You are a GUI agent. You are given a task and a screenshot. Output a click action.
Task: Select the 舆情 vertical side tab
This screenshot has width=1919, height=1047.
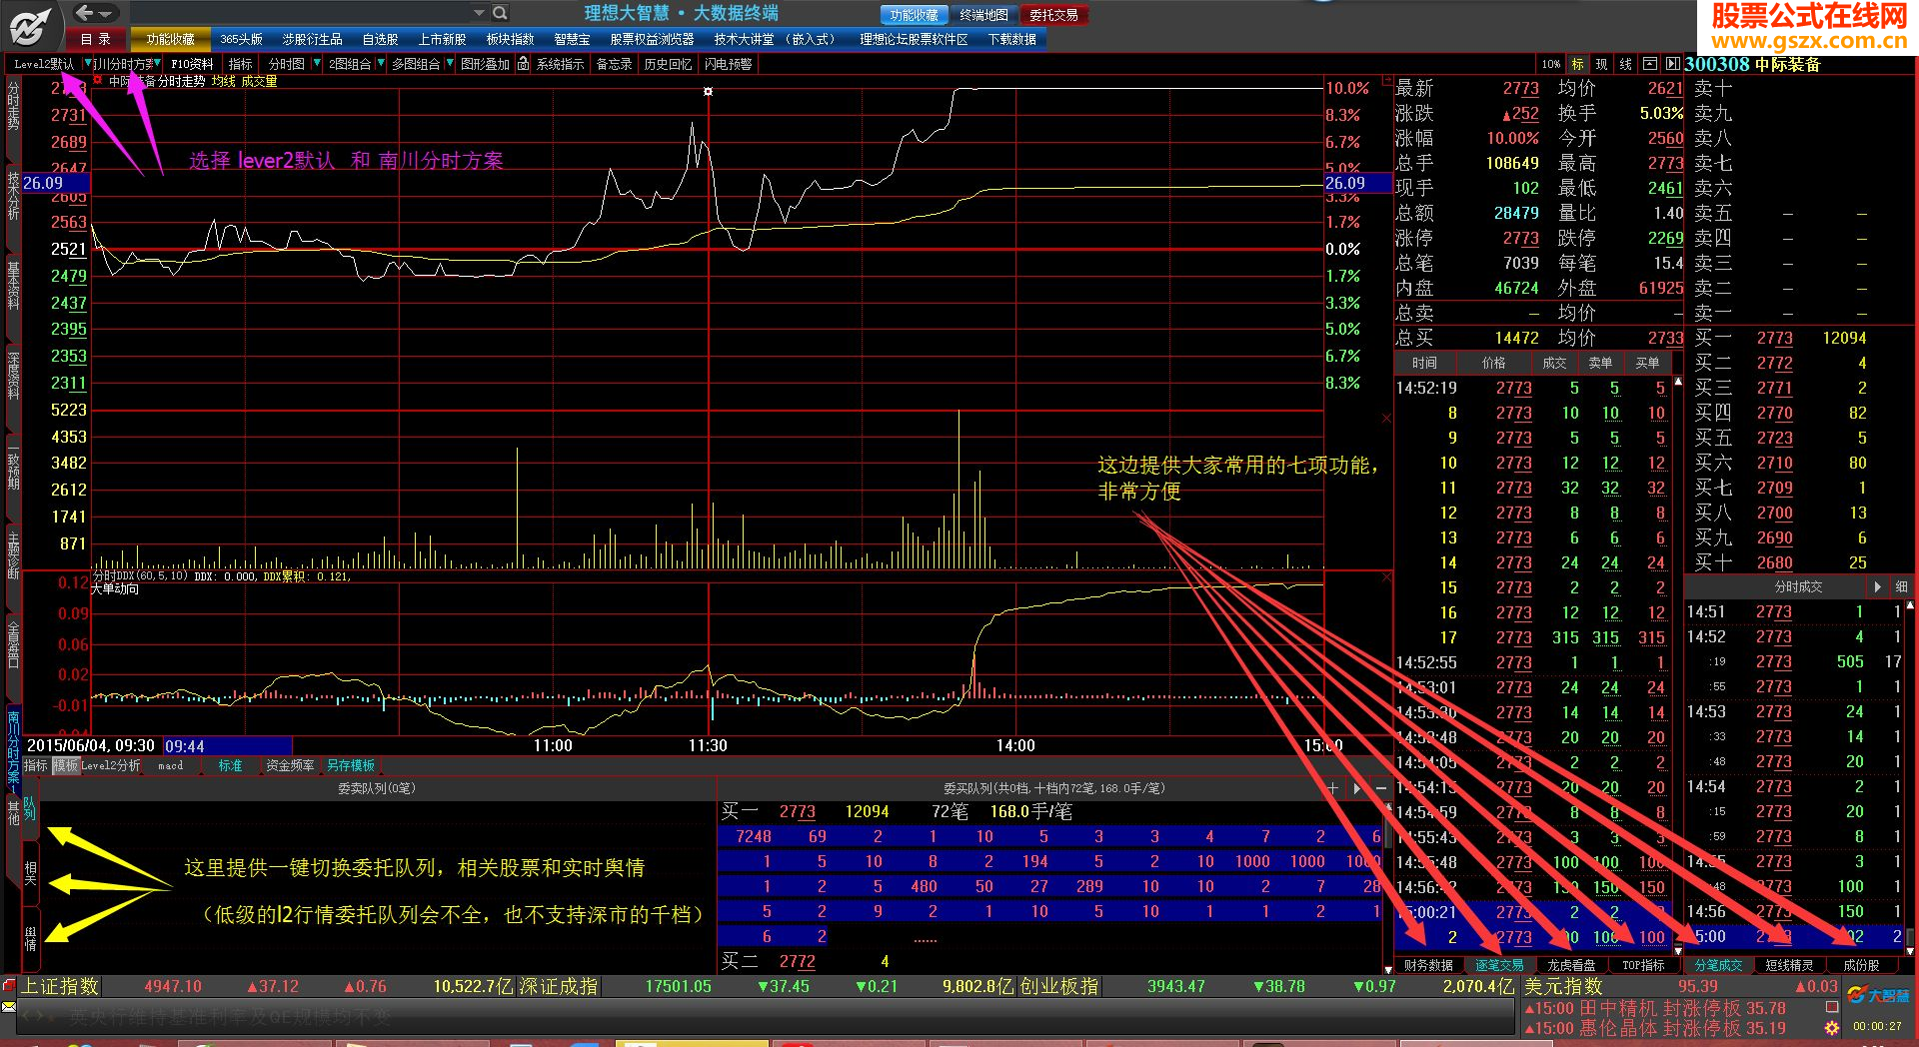click(x=30, y=937)
